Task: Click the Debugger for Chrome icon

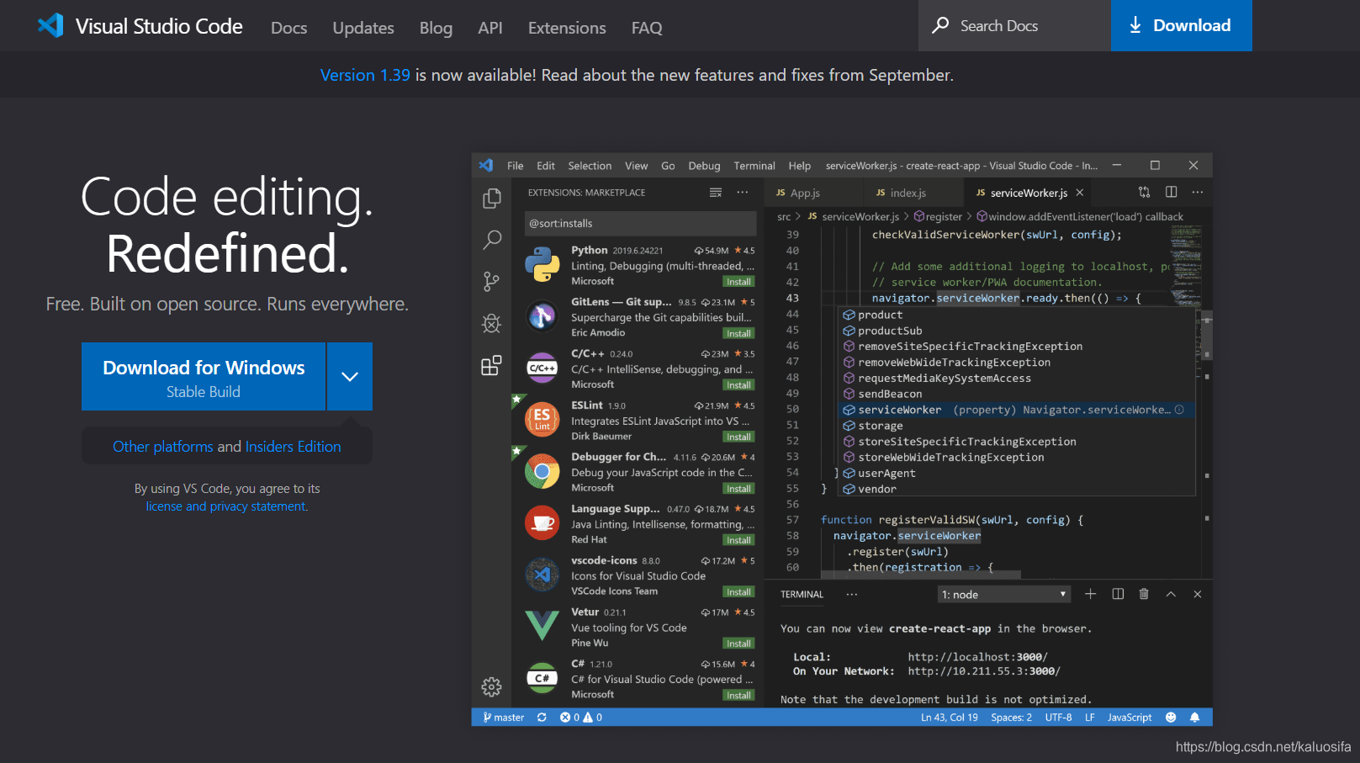Action: pos(542,471)
